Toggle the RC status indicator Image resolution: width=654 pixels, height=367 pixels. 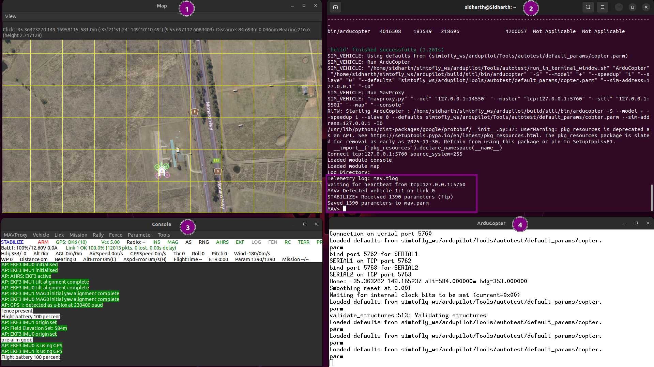click(x=287, y=242)
